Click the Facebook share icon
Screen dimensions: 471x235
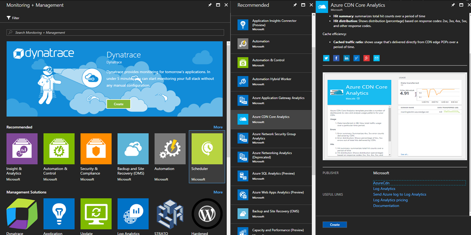click(336, 58)
